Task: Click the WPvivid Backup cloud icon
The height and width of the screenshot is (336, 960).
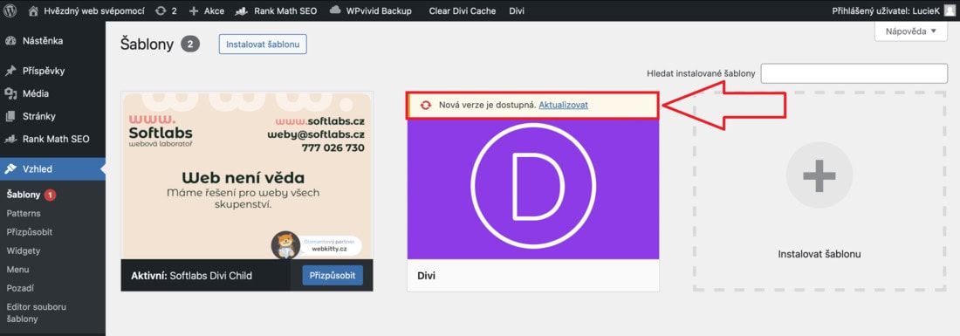Action: click(x=335, y=10)
